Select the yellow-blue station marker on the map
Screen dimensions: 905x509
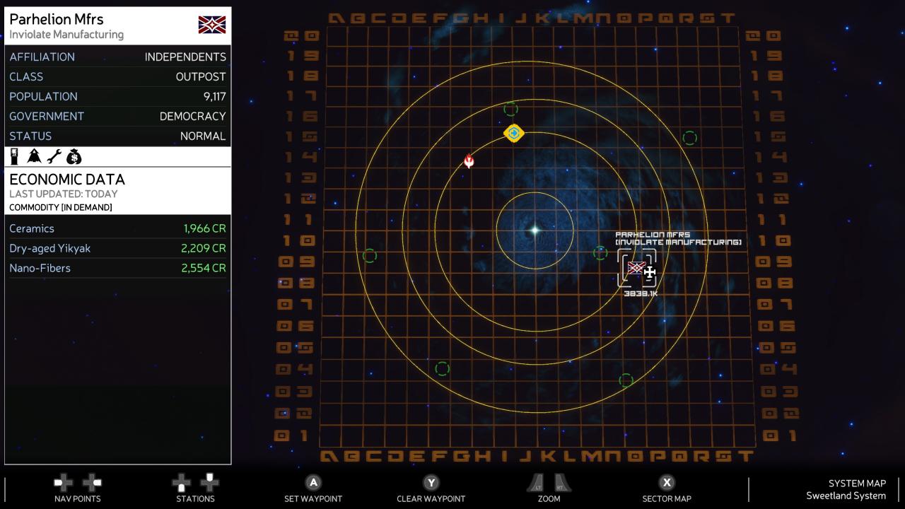pos(514,133)
